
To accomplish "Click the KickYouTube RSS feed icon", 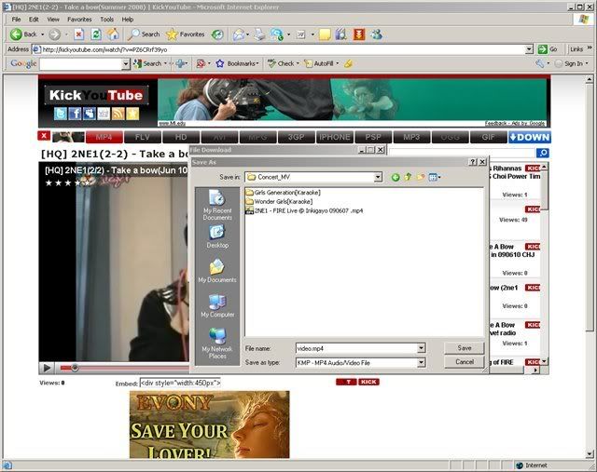I will (118, 114).
